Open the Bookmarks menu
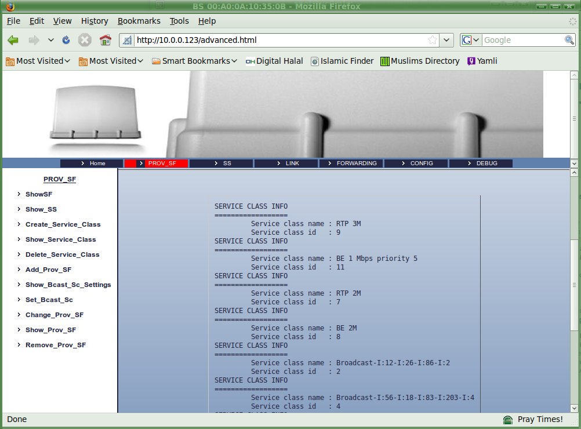 point(139,21)
